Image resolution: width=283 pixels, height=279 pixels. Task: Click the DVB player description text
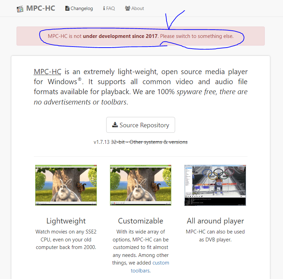click(x=215, y=236)
